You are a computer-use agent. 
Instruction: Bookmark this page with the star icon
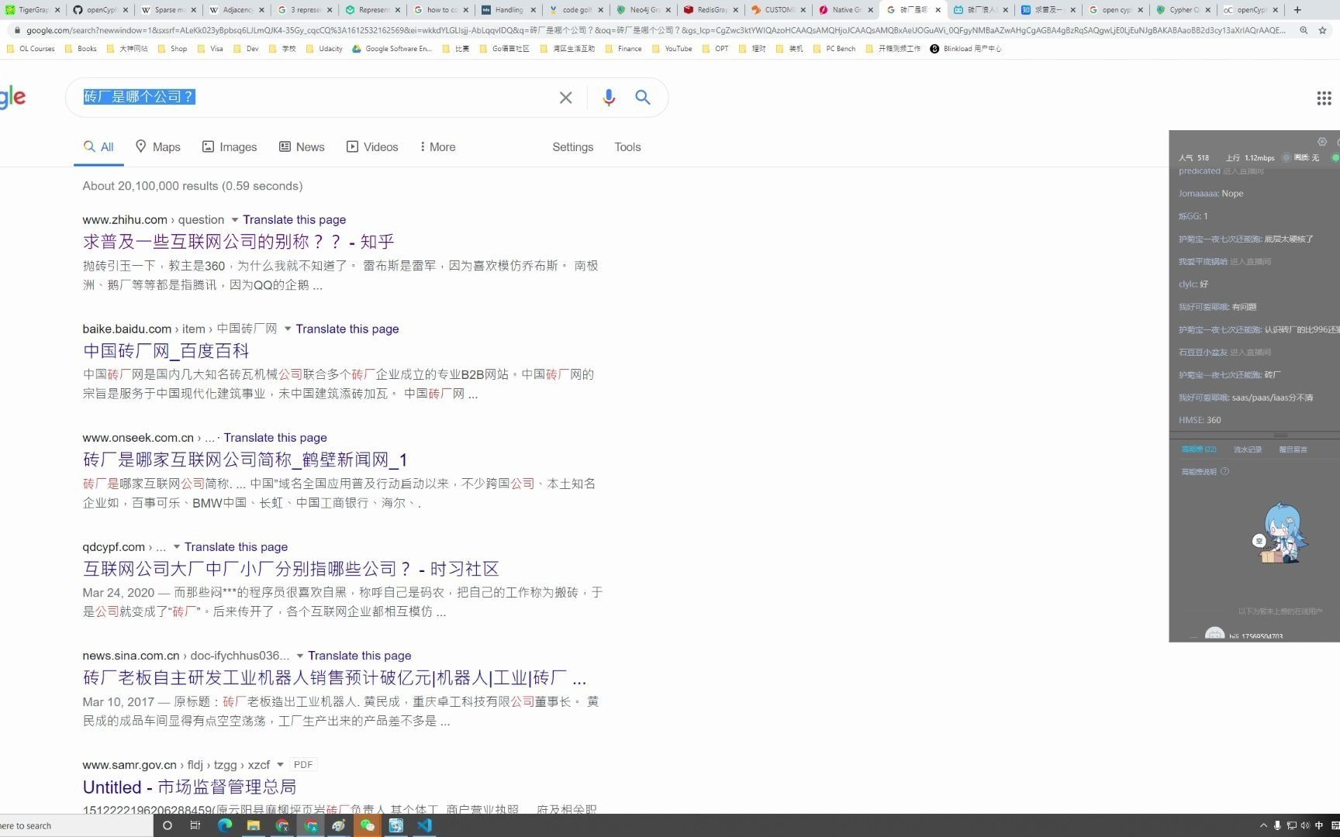point(1323,30)
